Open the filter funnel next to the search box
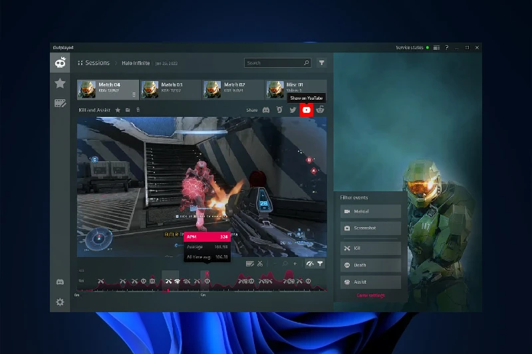This screenshot has height=354, width=532. coord(322,63)
